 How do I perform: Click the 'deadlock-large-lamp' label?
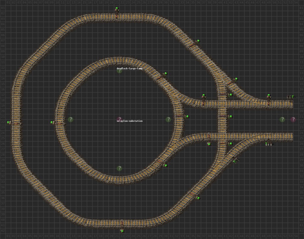click(x=129, y=68)
